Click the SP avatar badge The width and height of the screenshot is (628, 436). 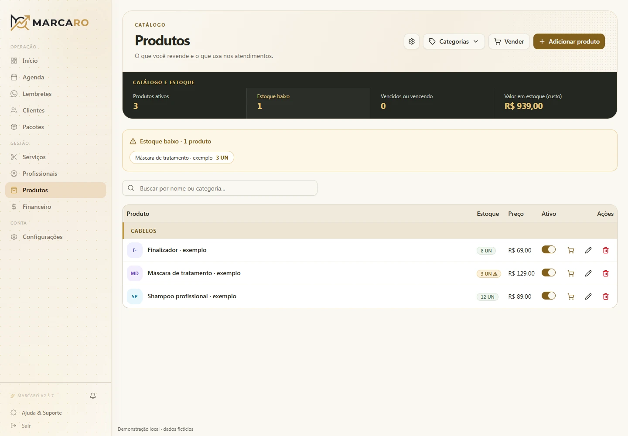135,296
